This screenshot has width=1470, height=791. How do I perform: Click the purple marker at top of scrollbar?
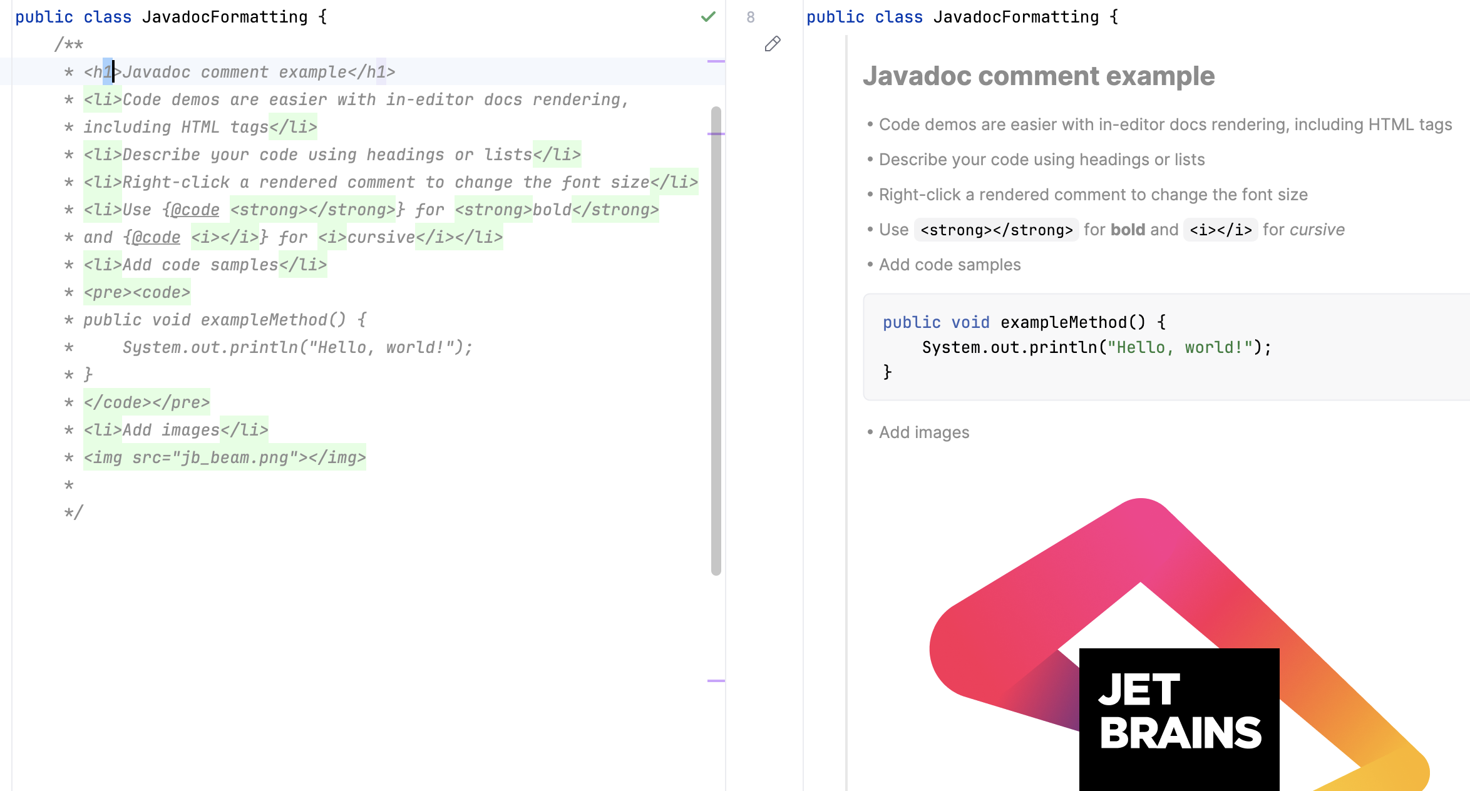point(716,62)
